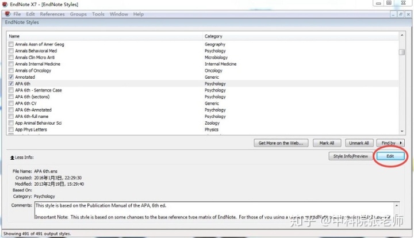Screen dimensions: 414x238
Task: Open the Tools menu
Action: coord(98,14)
